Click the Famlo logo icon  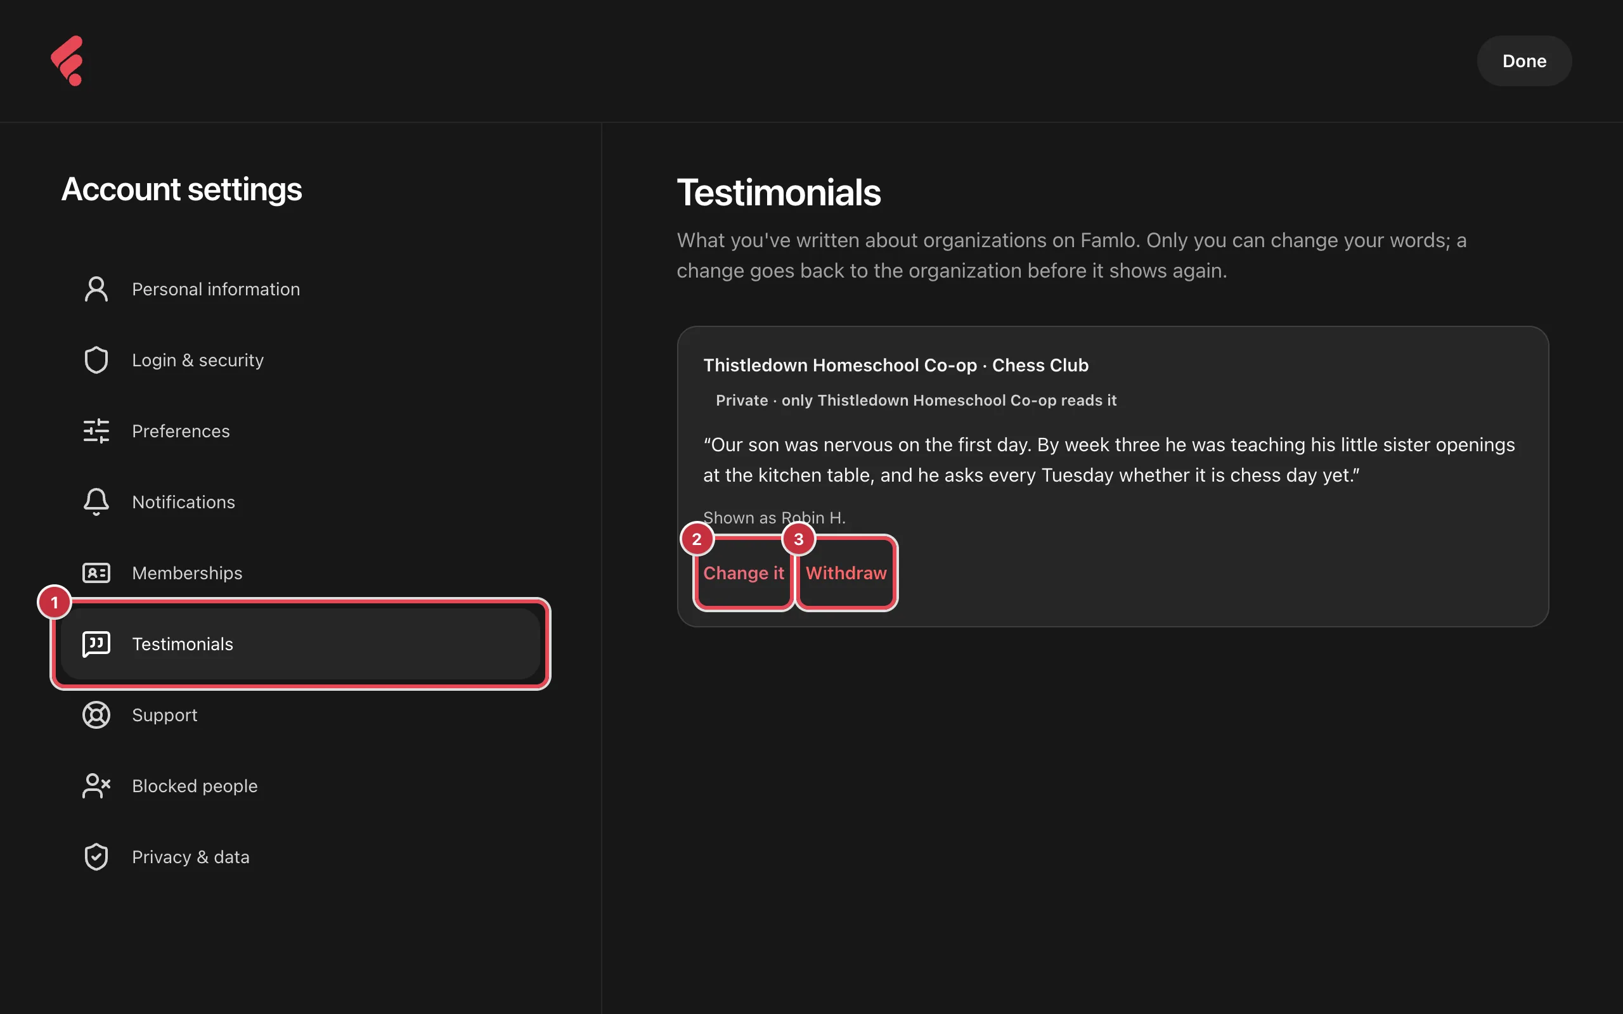[67, 61]
